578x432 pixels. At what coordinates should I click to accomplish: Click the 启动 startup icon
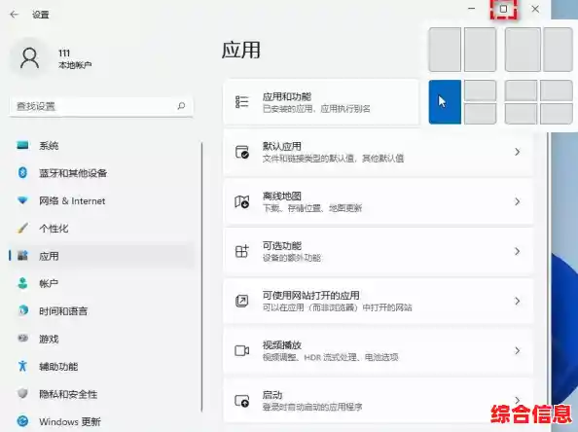(242, 401)
